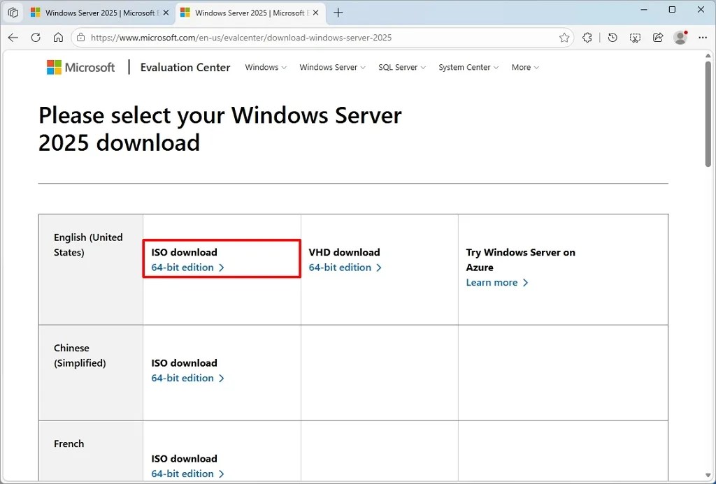Switch to first Windows Server 2025 tab
Image resolution: width=716 pixels, height=484 pixels.
[99, 13]
